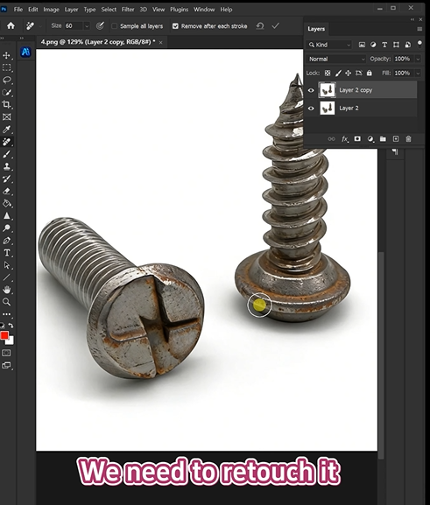430x505 pixels.
Task: Select the Eyedropper tool
Action: point(6,130)
